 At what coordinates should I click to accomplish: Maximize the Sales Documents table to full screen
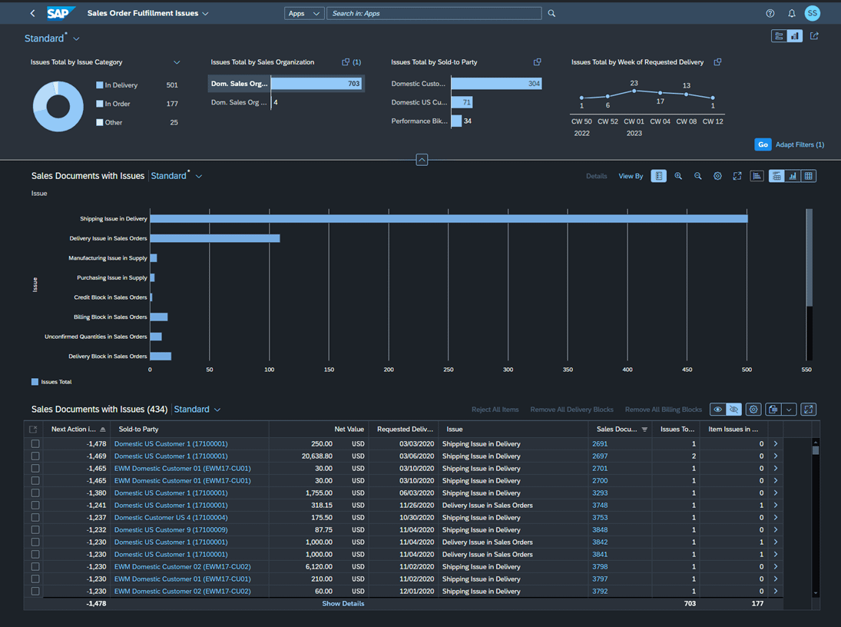click(x=809, y=410)
